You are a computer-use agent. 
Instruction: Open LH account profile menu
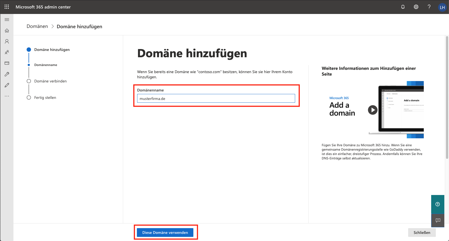click(442, 7)
